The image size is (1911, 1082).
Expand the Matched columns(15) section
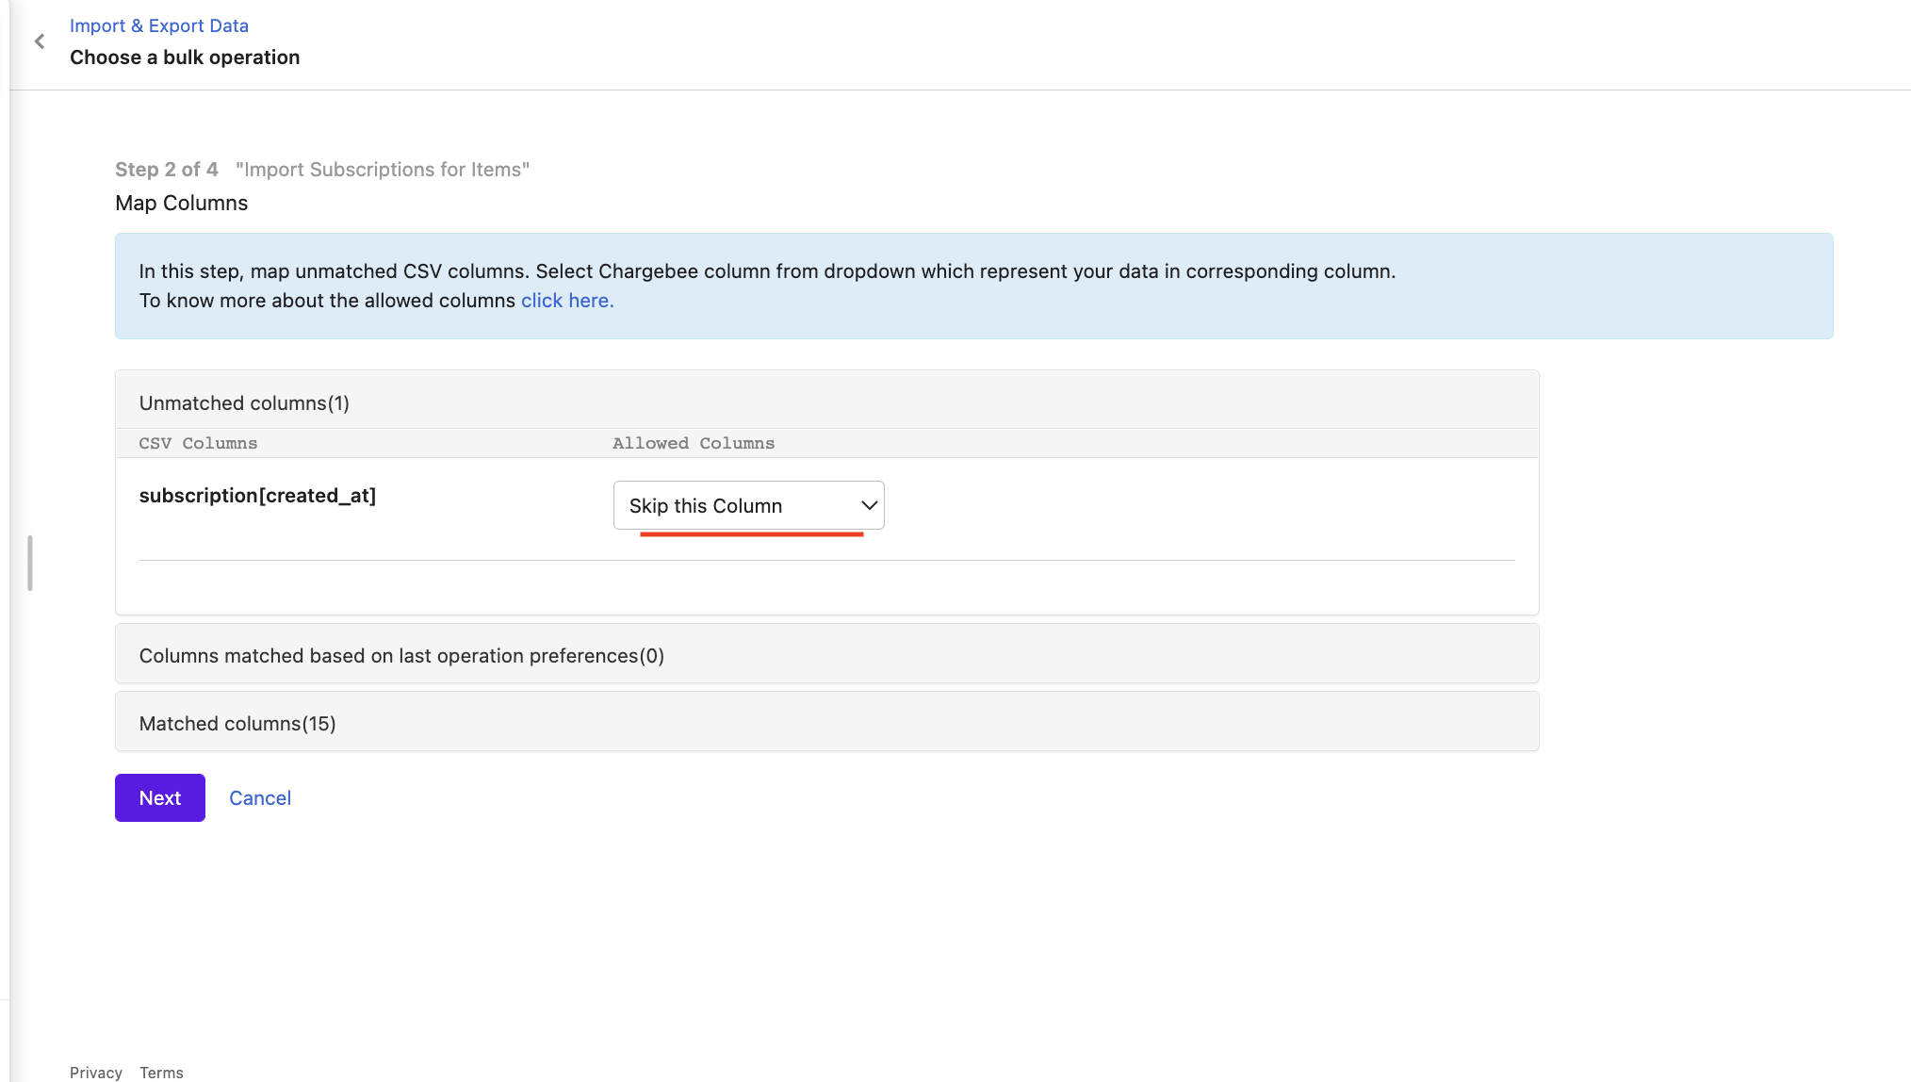(x=826, y=723)
